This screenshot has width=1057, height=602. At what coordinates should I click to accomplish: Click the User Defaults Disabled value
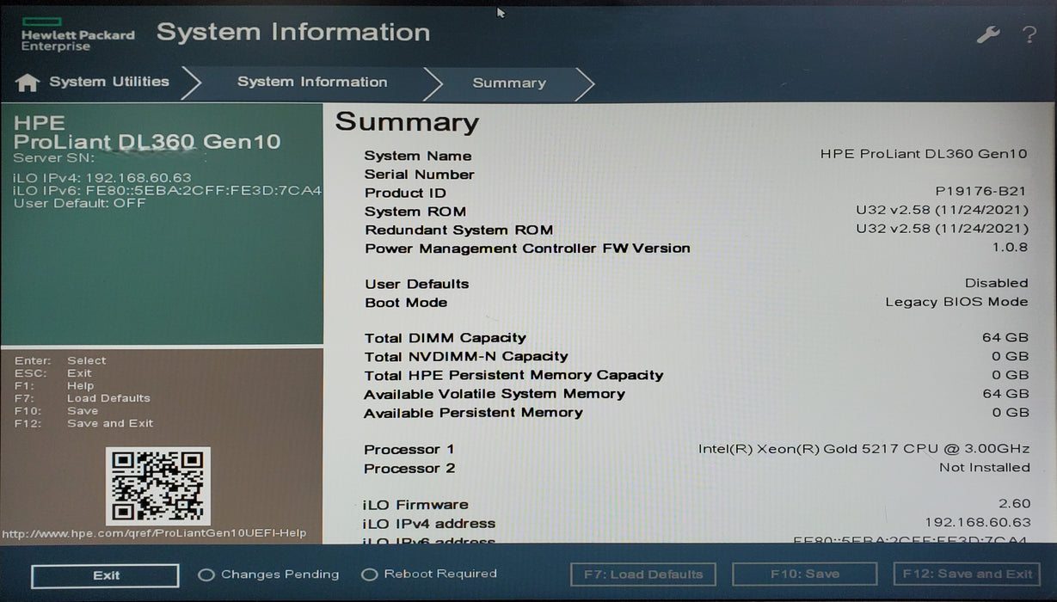pos(996,283)
